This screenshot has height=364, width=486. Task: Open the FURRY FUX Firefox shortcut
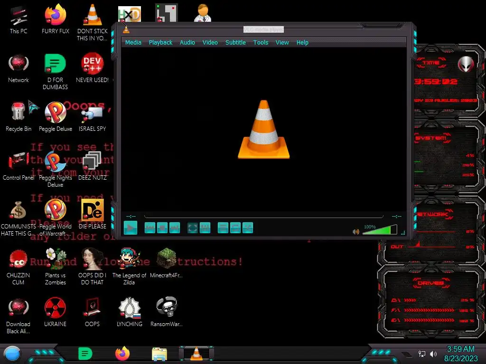click(x=56, y=19)
